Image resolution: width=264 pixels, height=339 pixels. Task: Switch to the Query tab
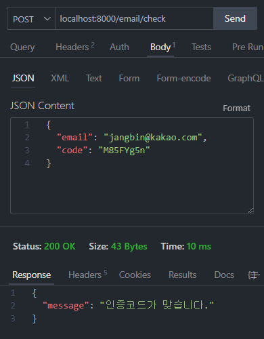coord(22,47)
